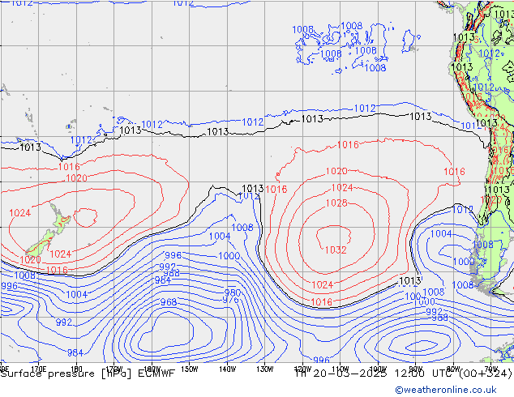Viewport: 514px width, 397px height.
Task: Click the small closed isobar east of New Zealand
Action: pyautogui.click(x=86, y=217)
